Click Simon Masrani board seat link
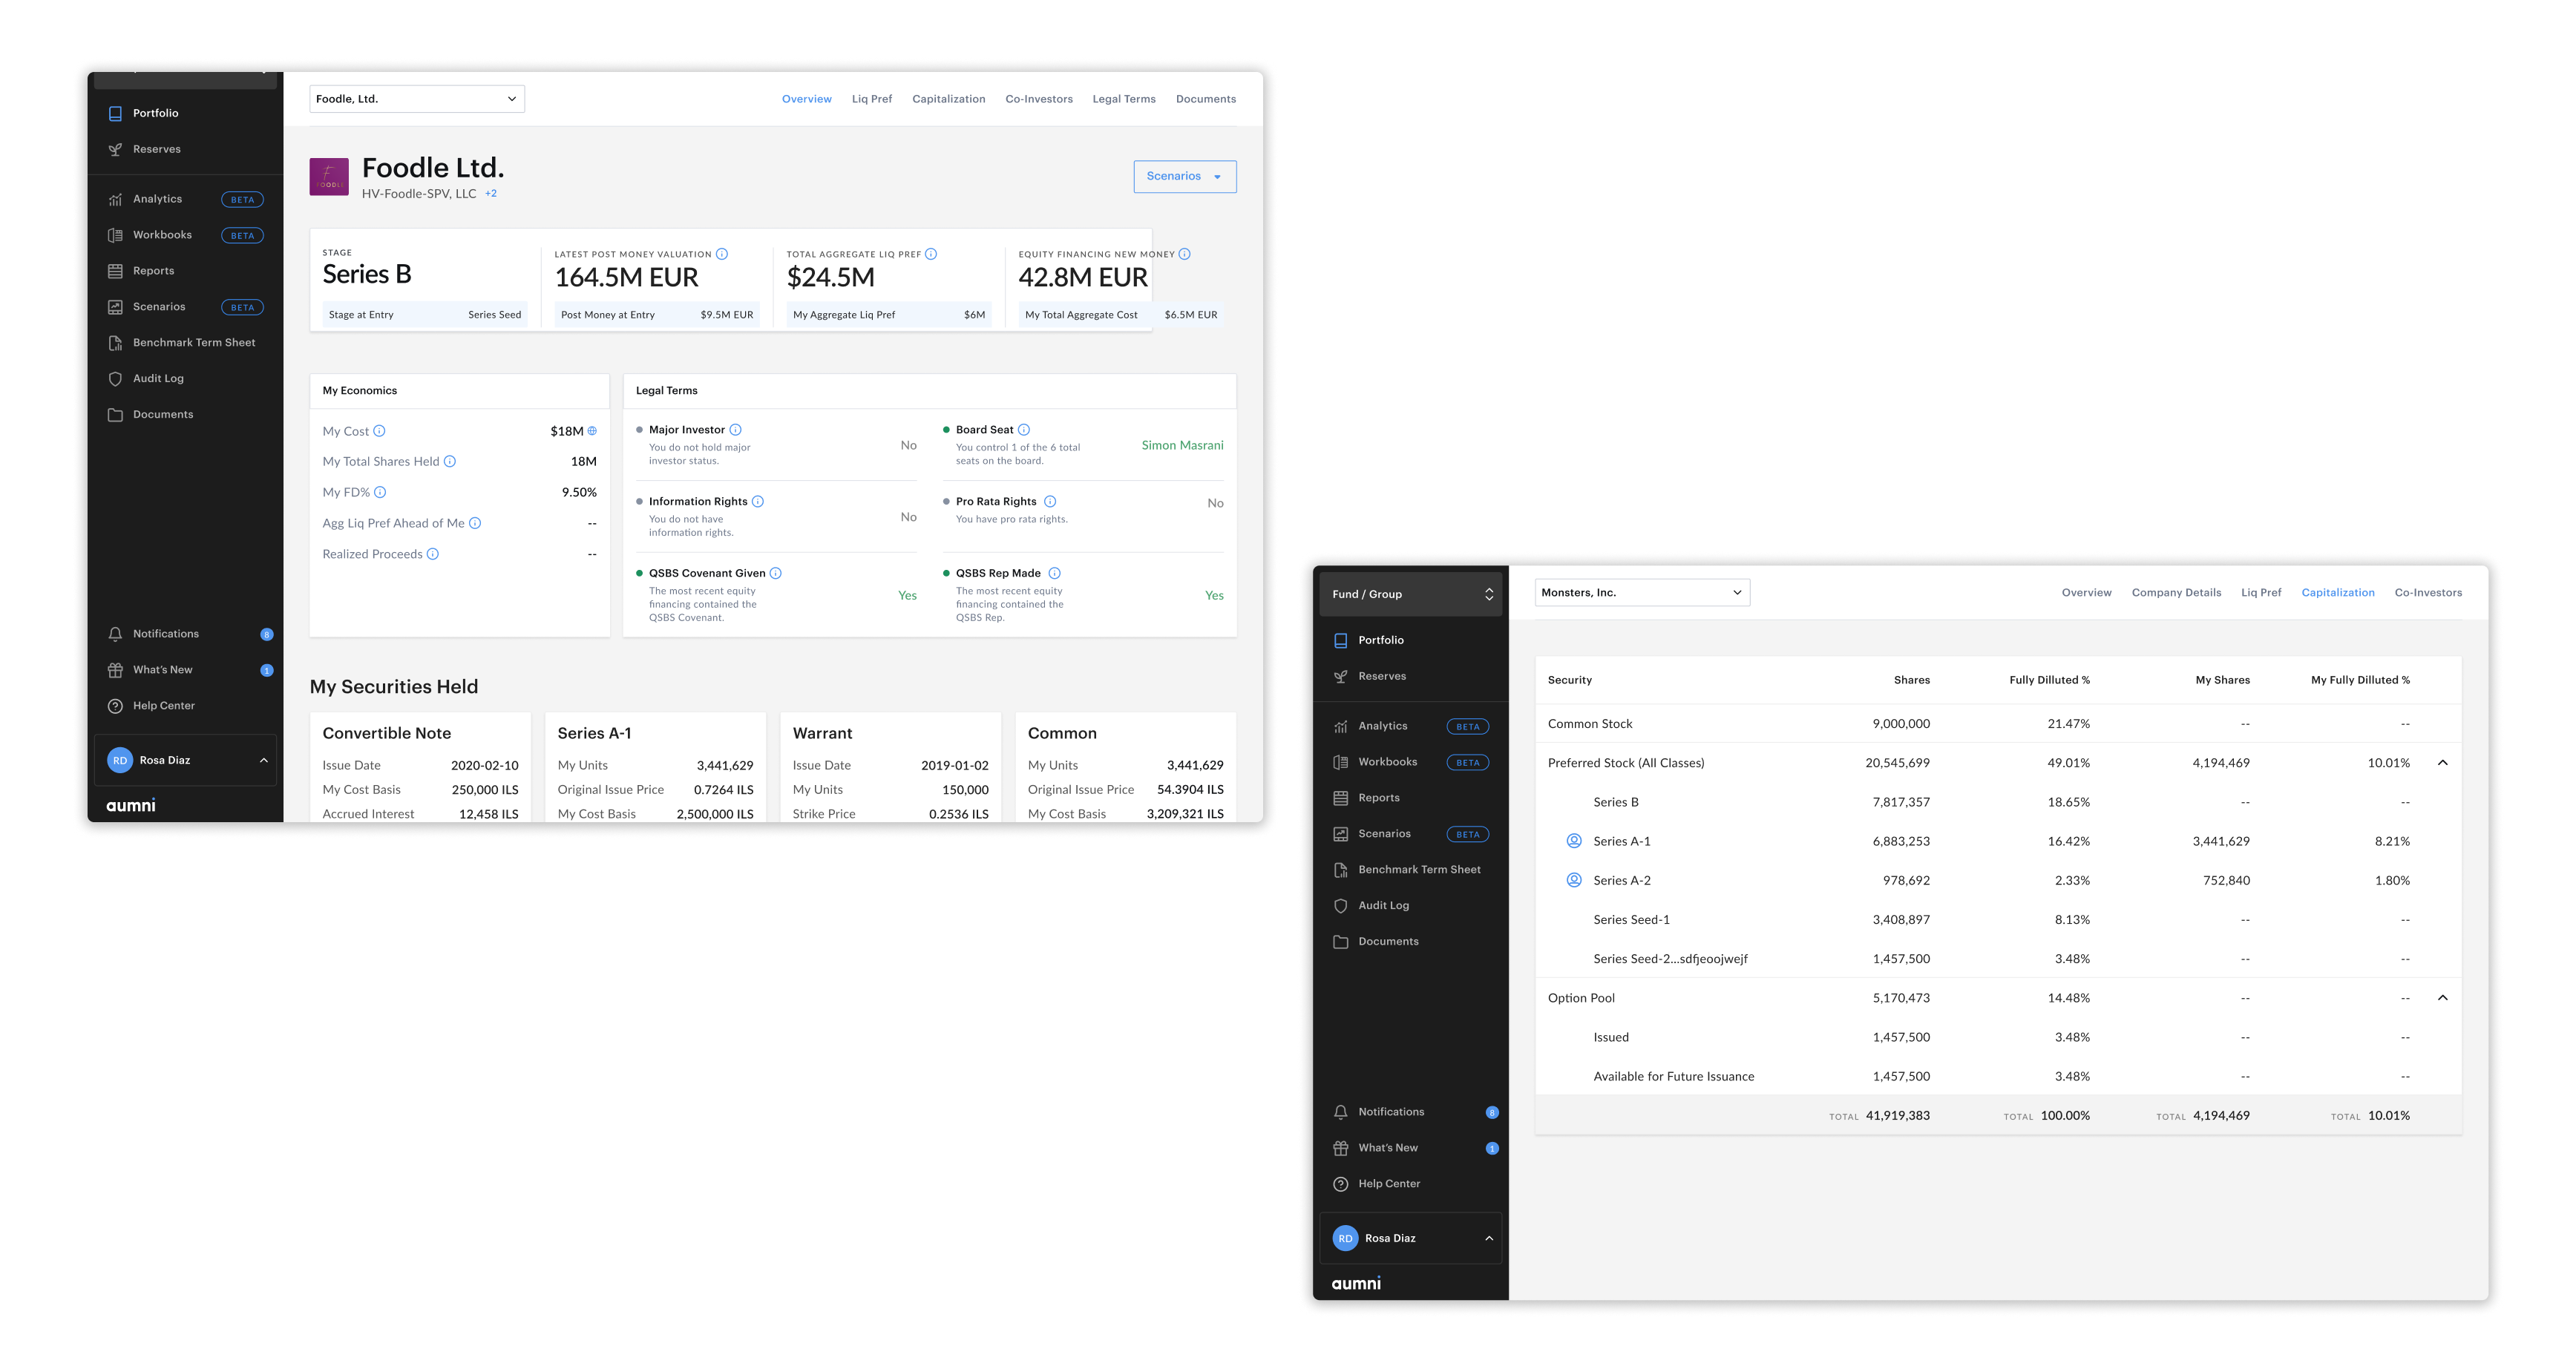The width and height of the screenshot is (2576, 1372). coord(1182,446)
